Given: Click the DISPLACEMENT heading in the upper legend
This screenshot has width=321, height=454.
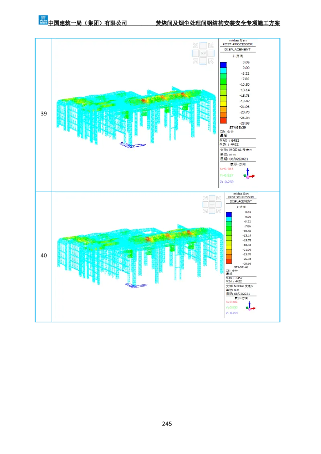Looking at the screenshot, I should (x=237, y=49).
